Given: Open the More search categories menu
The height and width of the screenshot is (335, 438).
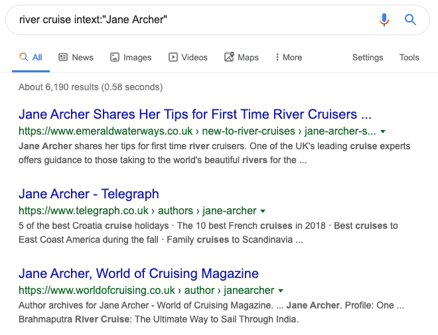Looking at the screenshot, I should [289, 57].
